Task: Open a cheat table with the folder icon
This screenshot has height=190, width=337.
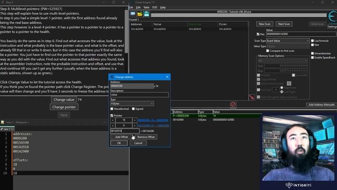Action: [x=140, y=14]
